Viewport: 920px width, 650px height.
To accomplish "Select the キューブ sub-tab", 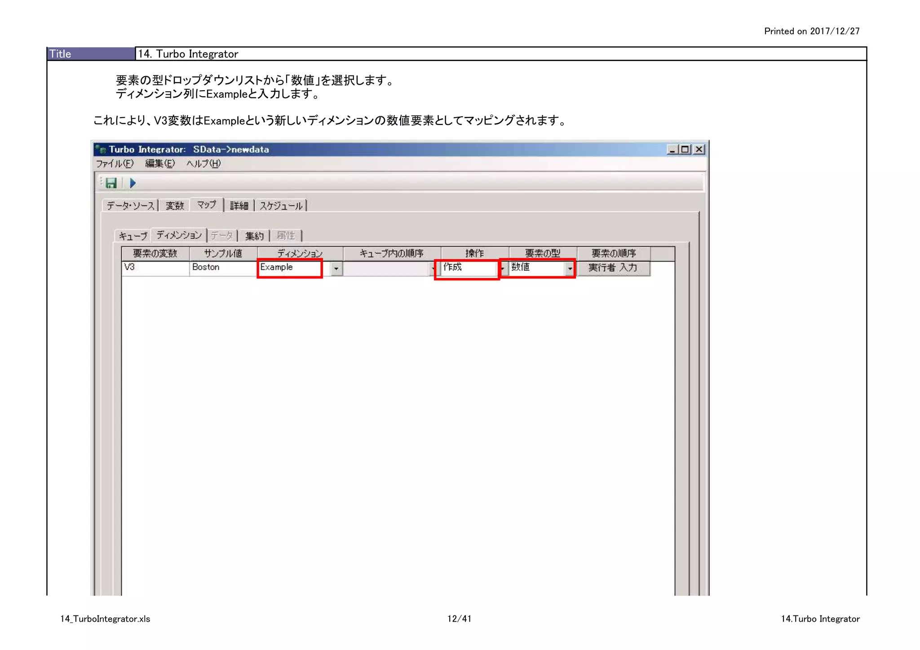I will pos(133,236).
